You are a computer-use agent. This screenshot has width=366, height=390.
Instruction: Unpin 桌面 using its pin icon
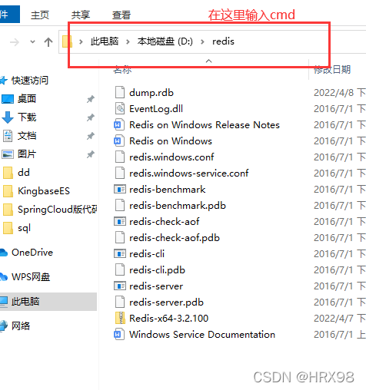pyautogui.click(x=91, y=99)
